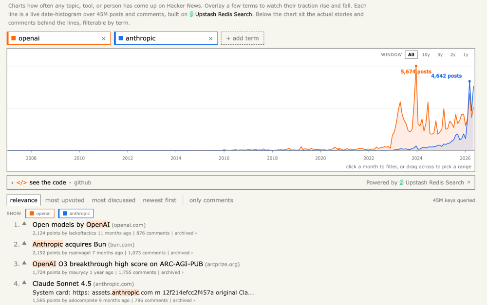Select the 10y window range
This screenshot has height=305, width=487.
(x=426, y=54)
